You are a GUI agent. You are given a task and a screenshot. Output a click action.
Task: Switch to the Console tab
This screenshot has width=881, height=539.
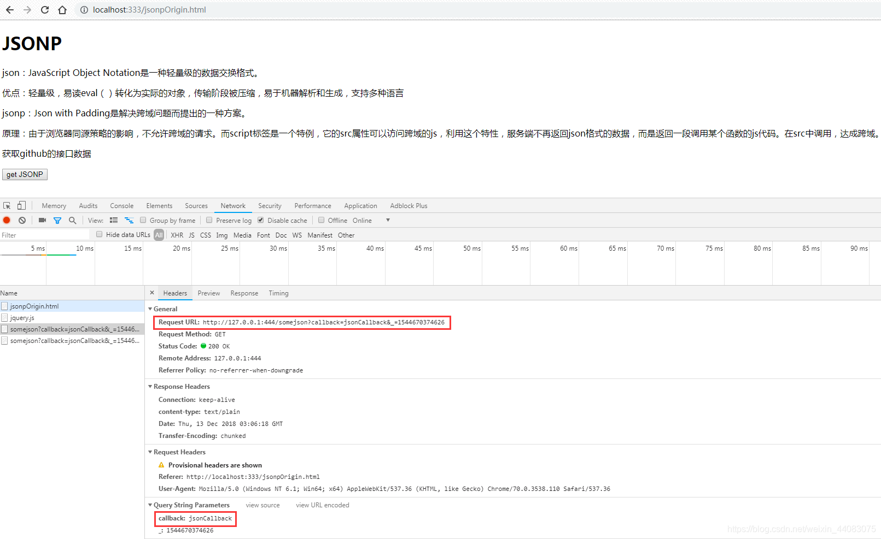pos(122,206)
